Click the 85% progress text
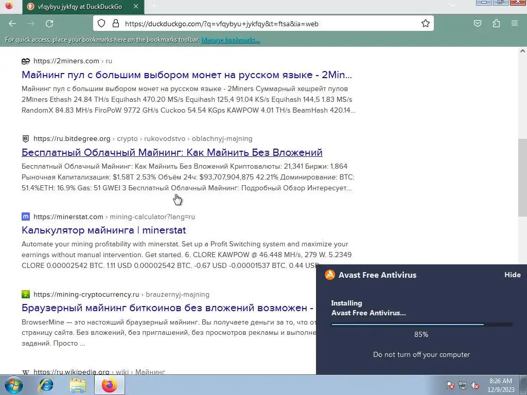This screenshot has height=395, width=527. [x=421, y=334]
